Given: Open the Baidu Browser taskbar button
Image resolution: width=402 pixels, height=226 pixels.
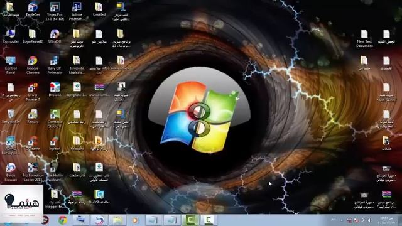Looking at the screenshot, I should pyautogui.click(x=99, y=220).
